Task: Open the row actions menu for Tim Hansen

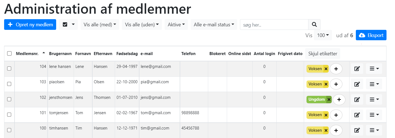Action: coord(374,130)
